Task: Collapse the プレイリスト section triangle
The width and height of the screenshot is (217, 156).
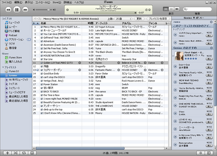Action: 3,67
